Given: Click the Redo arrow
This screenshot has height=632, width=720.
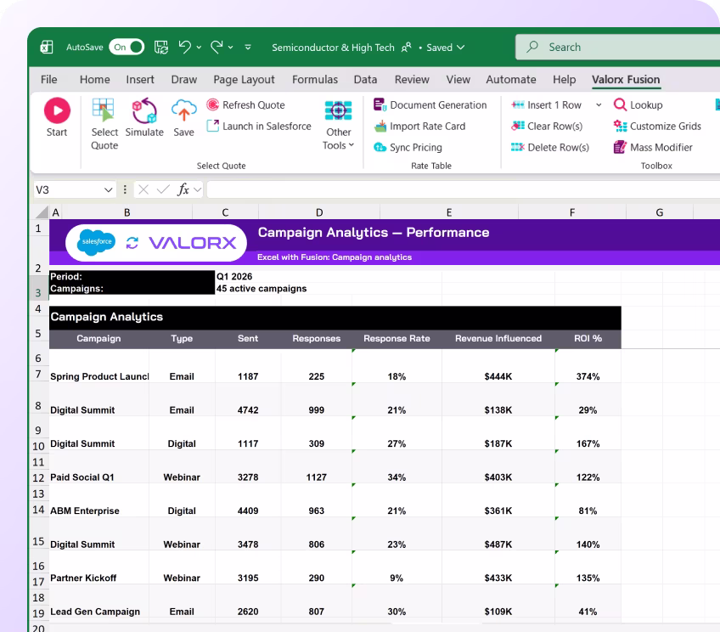Looking at the screenshot, I should click(x=217, y=47).
